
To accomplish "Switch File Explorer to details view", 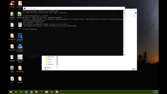I will [133, 69].
